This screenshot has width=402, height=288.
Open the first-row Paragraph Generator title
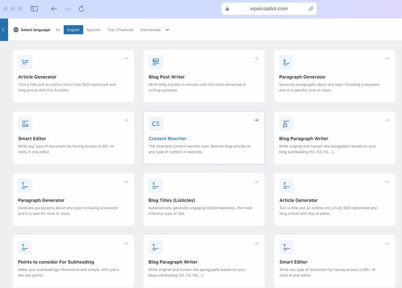(302, 77)
